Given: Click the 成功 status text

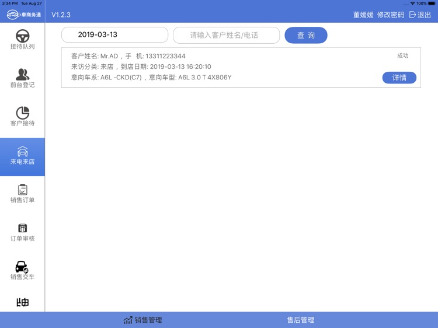Looking at the screenshot, I should point(403,55).
